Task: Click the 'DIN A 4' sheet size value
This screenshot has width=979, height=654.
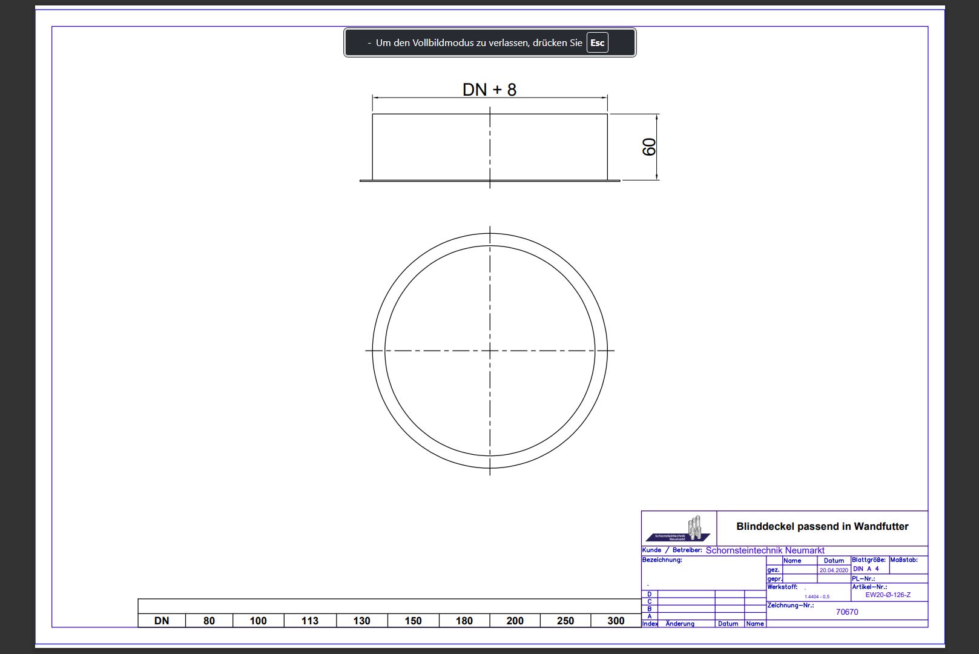Action: 866,569
